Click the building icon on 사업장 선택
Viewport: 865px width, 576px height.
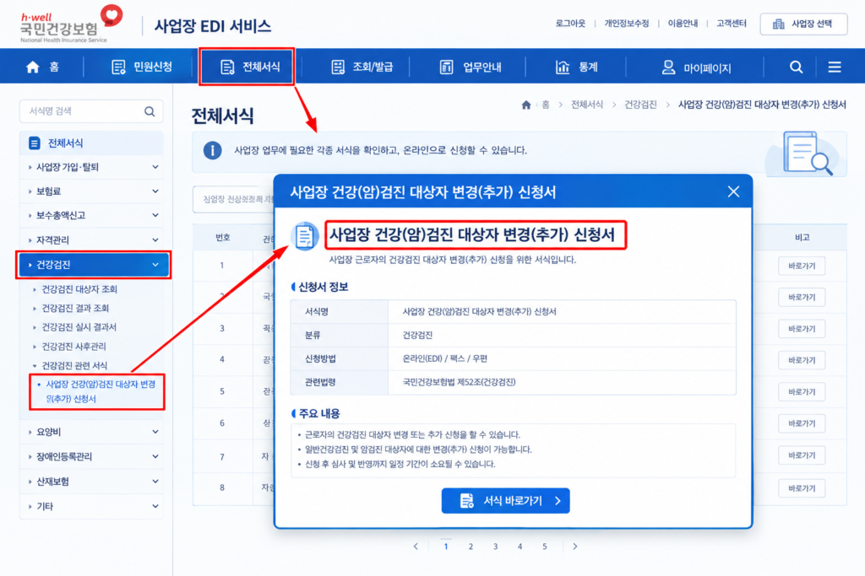(778, 24)
